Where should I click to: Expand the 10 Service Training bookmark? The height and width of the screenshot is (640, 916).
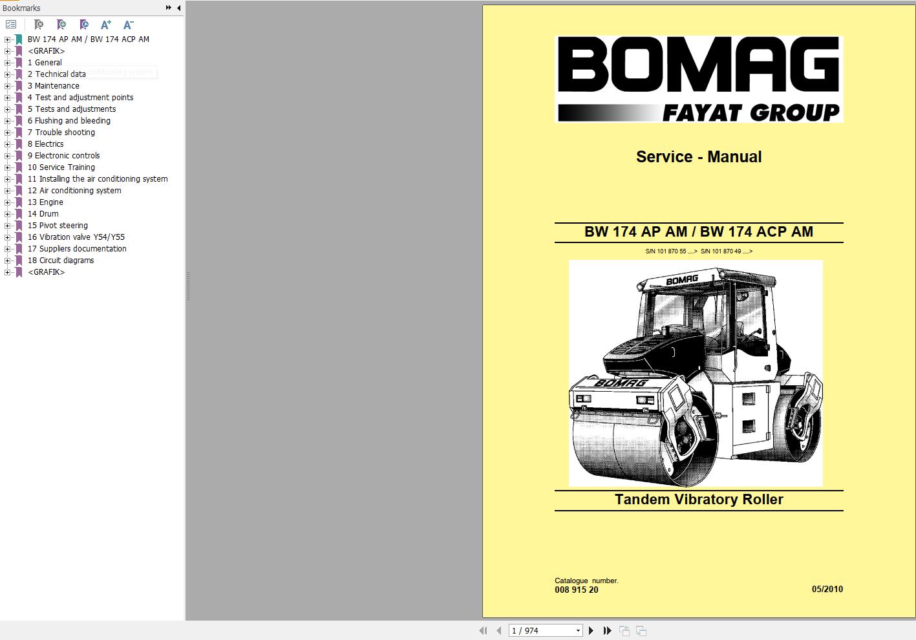(8, 167)
